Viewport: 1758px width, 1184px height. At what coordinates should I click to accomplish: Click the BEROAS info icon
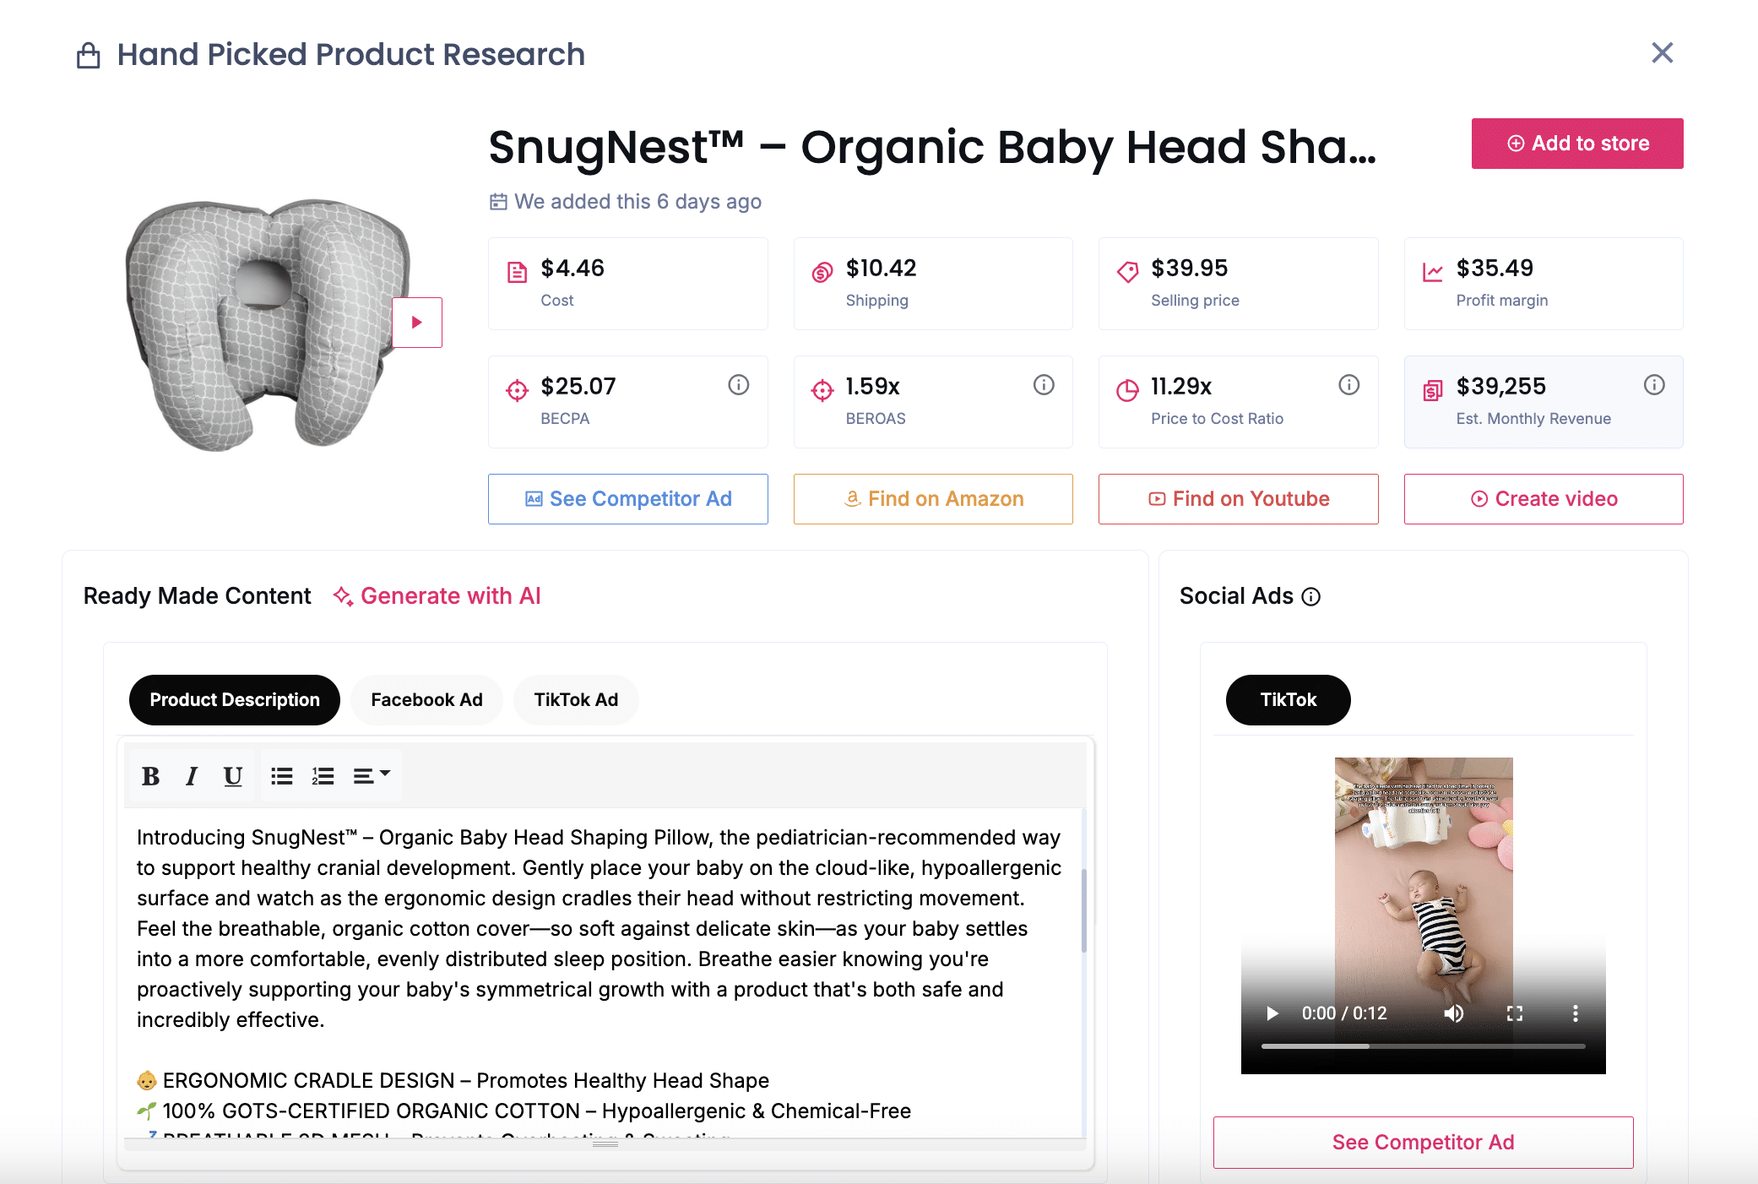pos(1044,385)
